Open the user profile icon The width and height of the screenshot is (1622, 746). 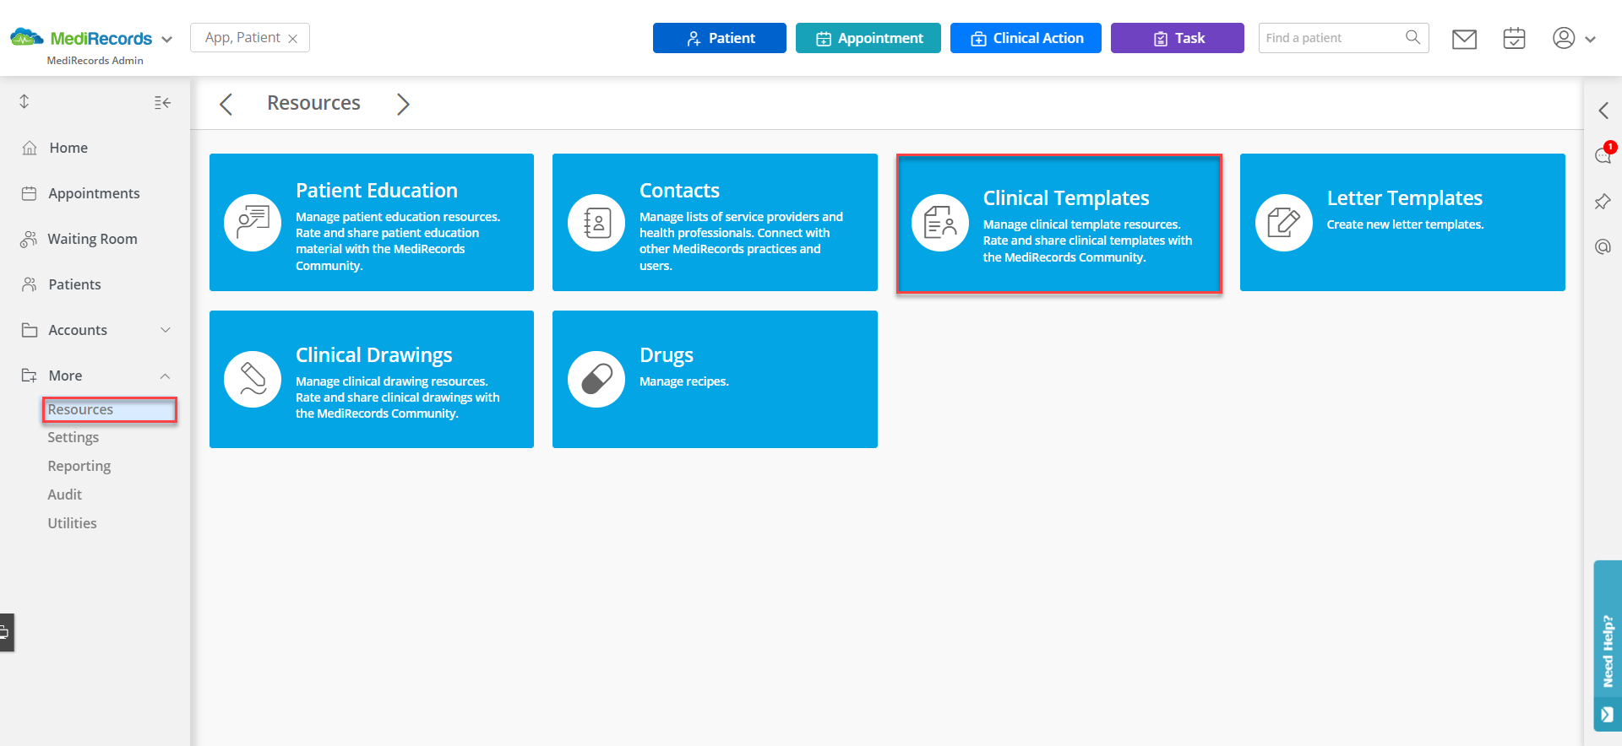pos(1564,38)
